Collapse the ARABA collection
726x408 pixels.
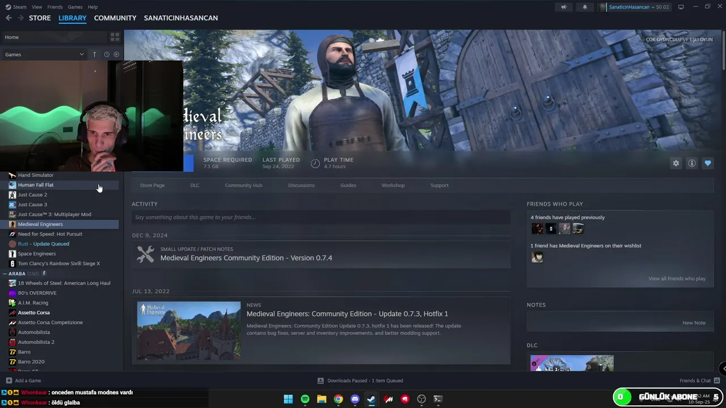5,274
